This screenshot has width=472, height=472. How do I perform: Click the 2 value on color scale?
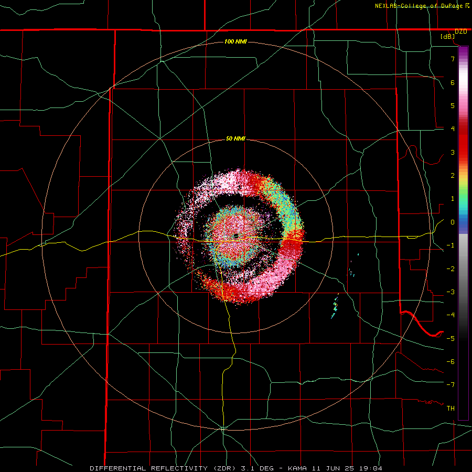(453, 176)
